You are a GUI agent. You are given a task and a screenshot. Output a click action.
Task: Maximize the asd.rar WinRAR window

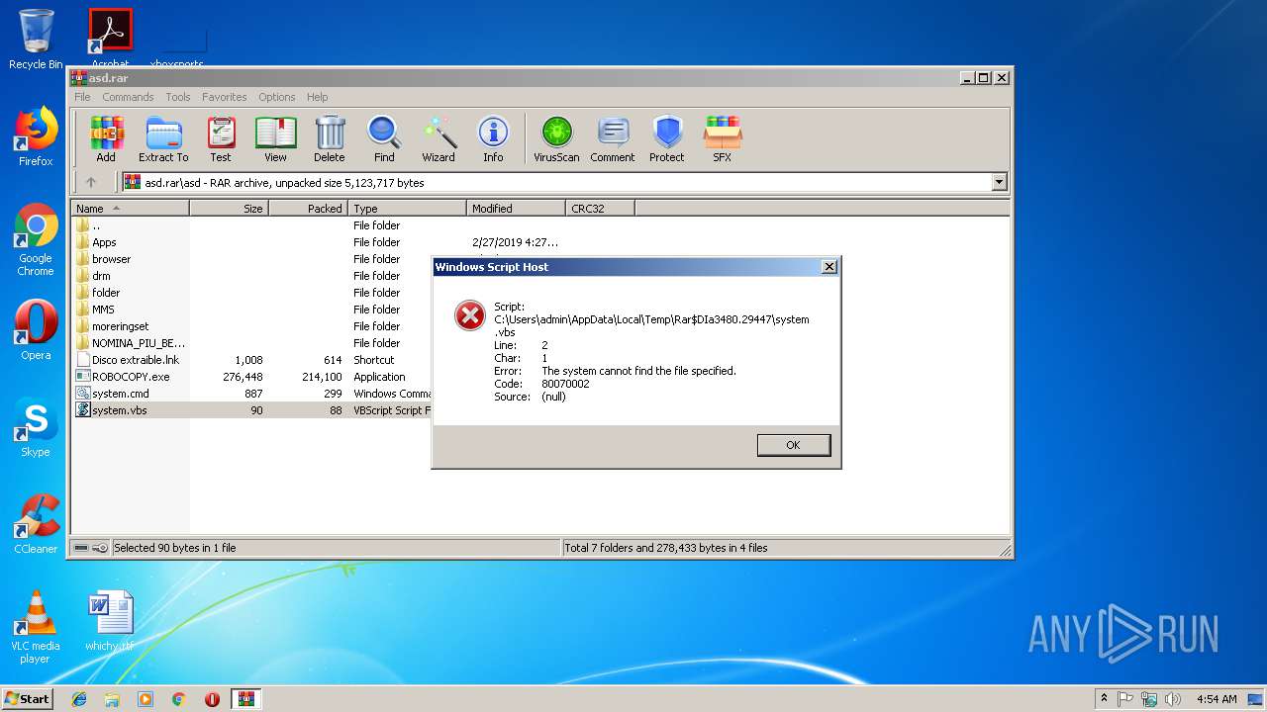coord(983,77)
